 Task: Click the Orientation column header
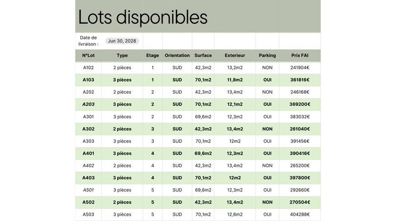click(177, 55)
